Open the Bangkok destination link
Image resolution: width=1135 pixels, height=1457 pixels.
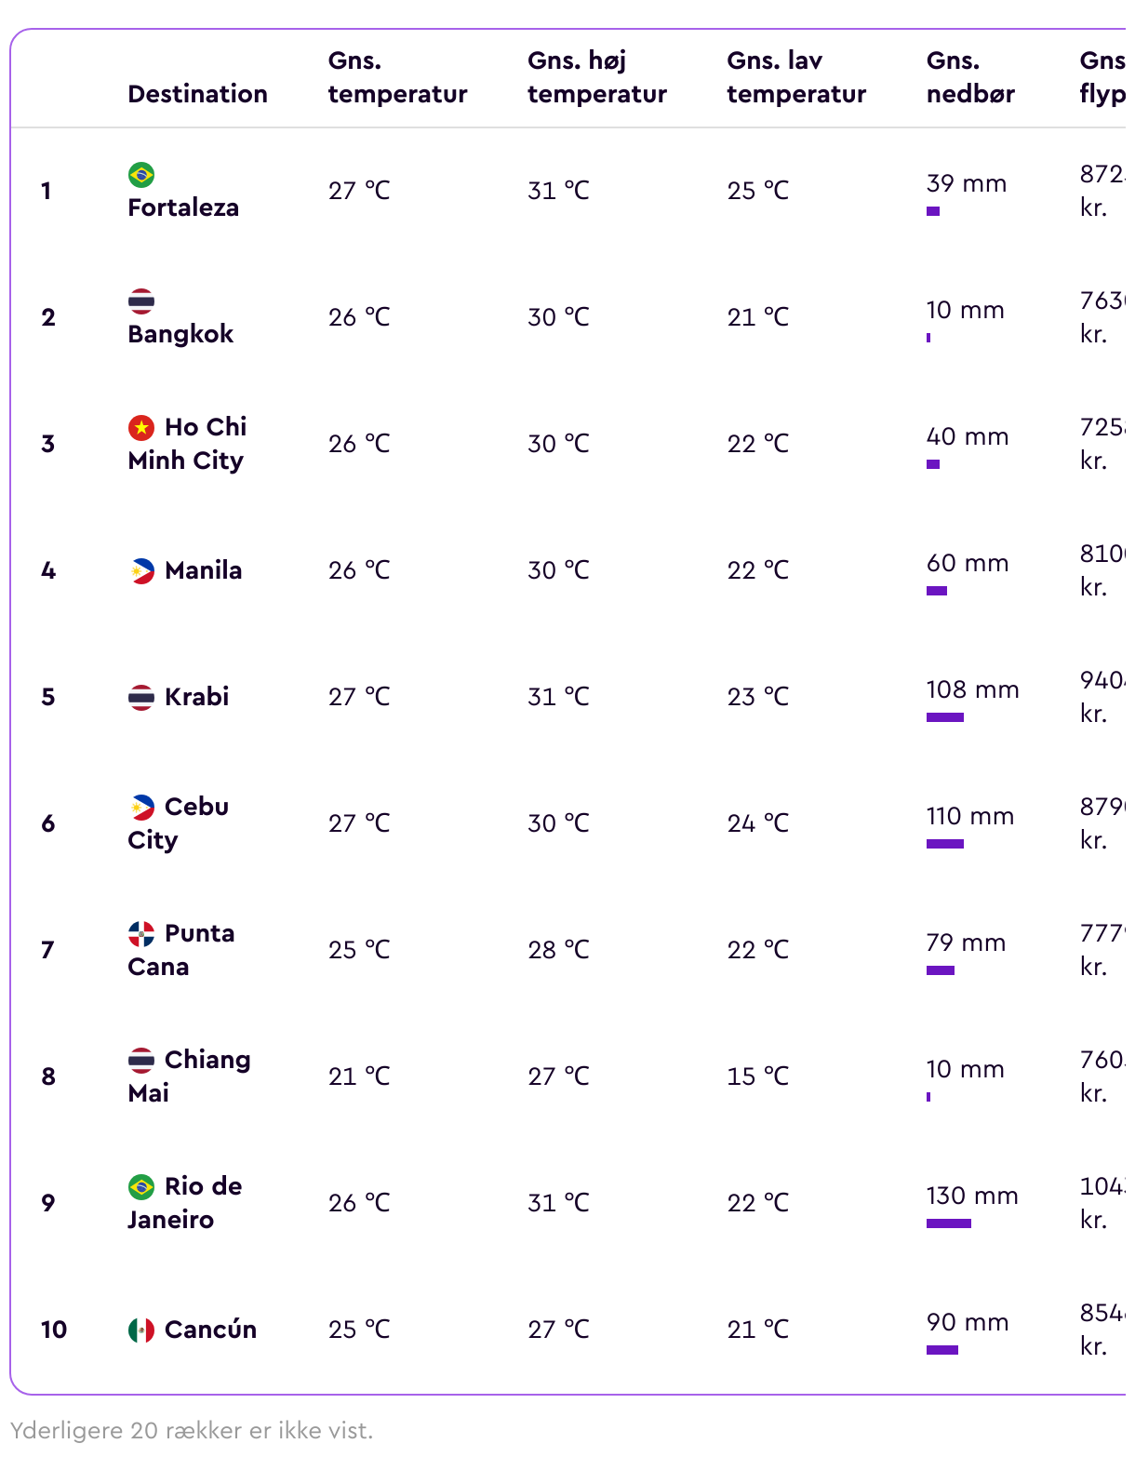pos(180,334)
